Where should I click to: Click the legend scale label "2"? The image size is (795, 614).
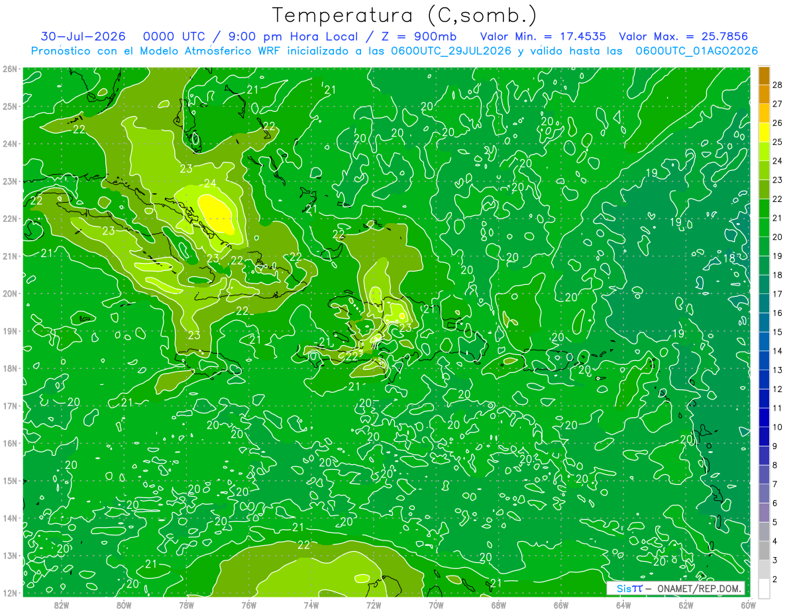click(776, 580)
